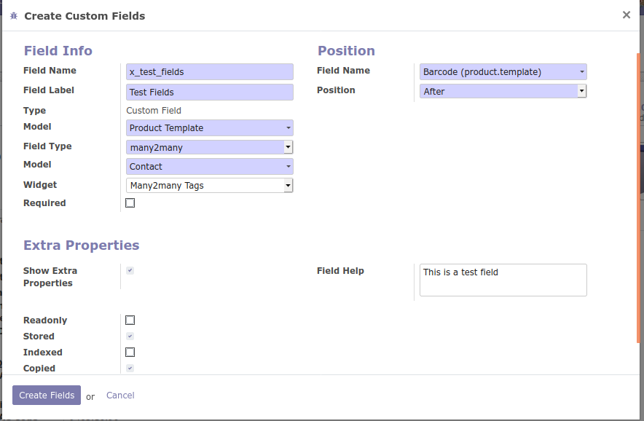Open the Contact related model dropdown
The height and width of the screenshot is (421, 644).
[x=210, y=167]
